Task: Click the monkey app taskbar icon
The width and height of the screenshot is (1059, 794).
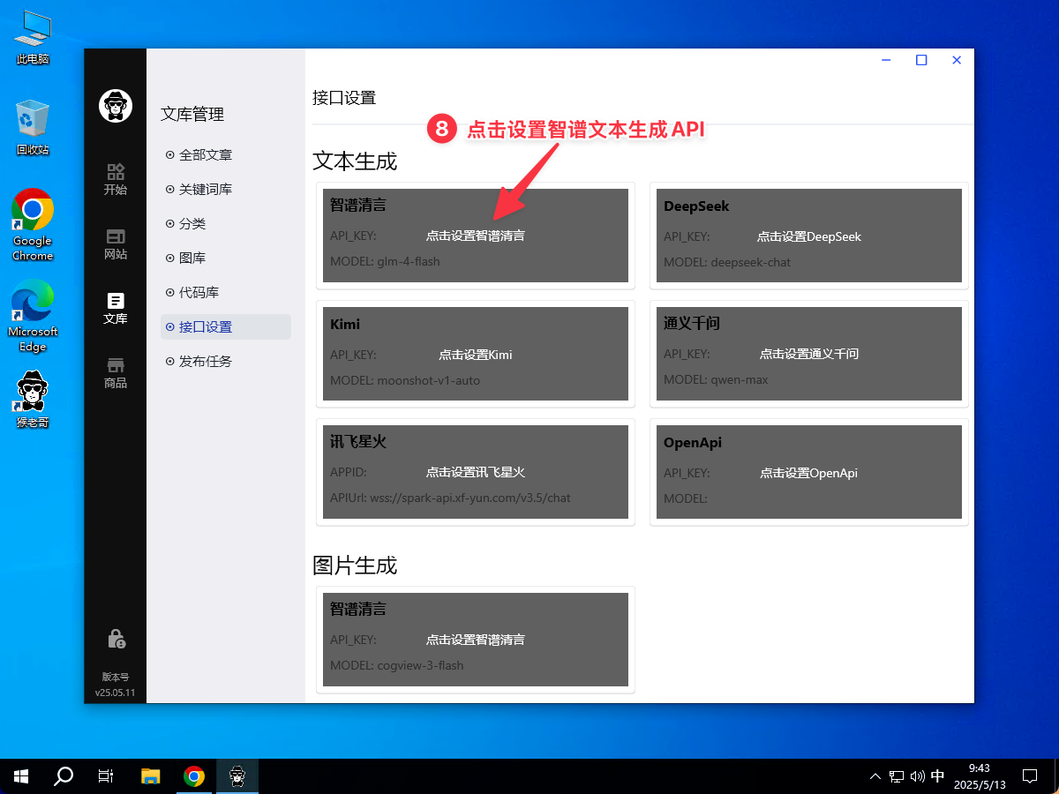Action: (x=237, y=776)
